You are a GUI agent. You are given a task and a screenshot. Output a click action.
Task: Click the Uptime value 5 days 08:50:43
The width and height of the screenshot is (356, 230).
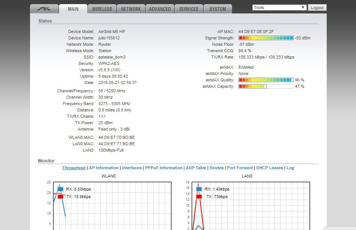(113, 76)
